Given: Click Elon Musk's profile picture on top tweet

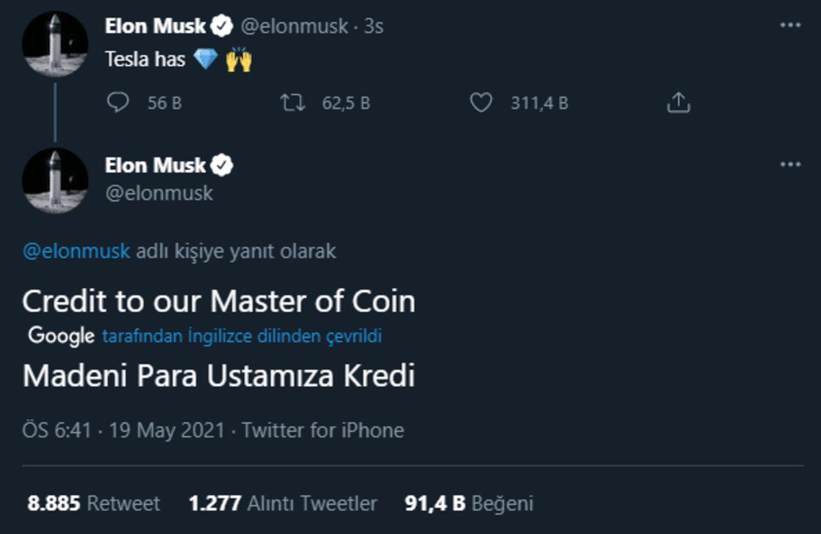Looking at the screenshot, I should pos(55,42).
